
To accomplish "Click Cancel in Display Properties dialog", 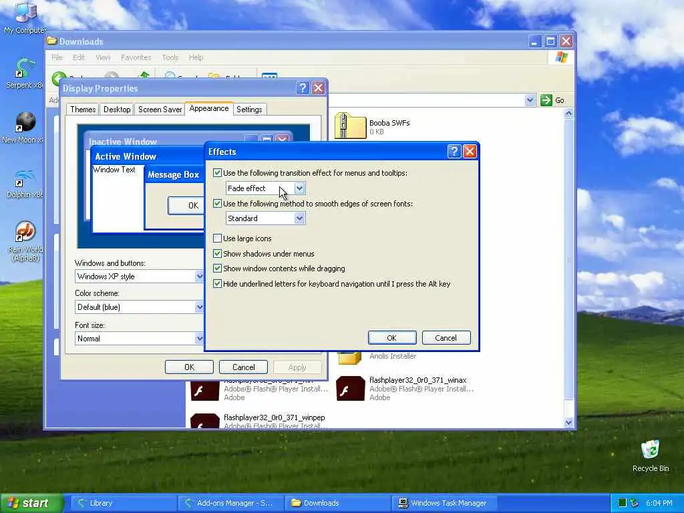I will point(243,367).
